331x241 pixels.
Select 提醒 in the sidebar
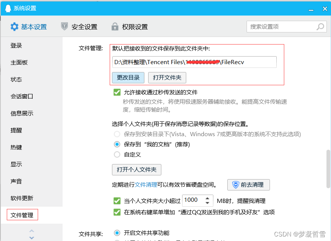tap(16, 130)
